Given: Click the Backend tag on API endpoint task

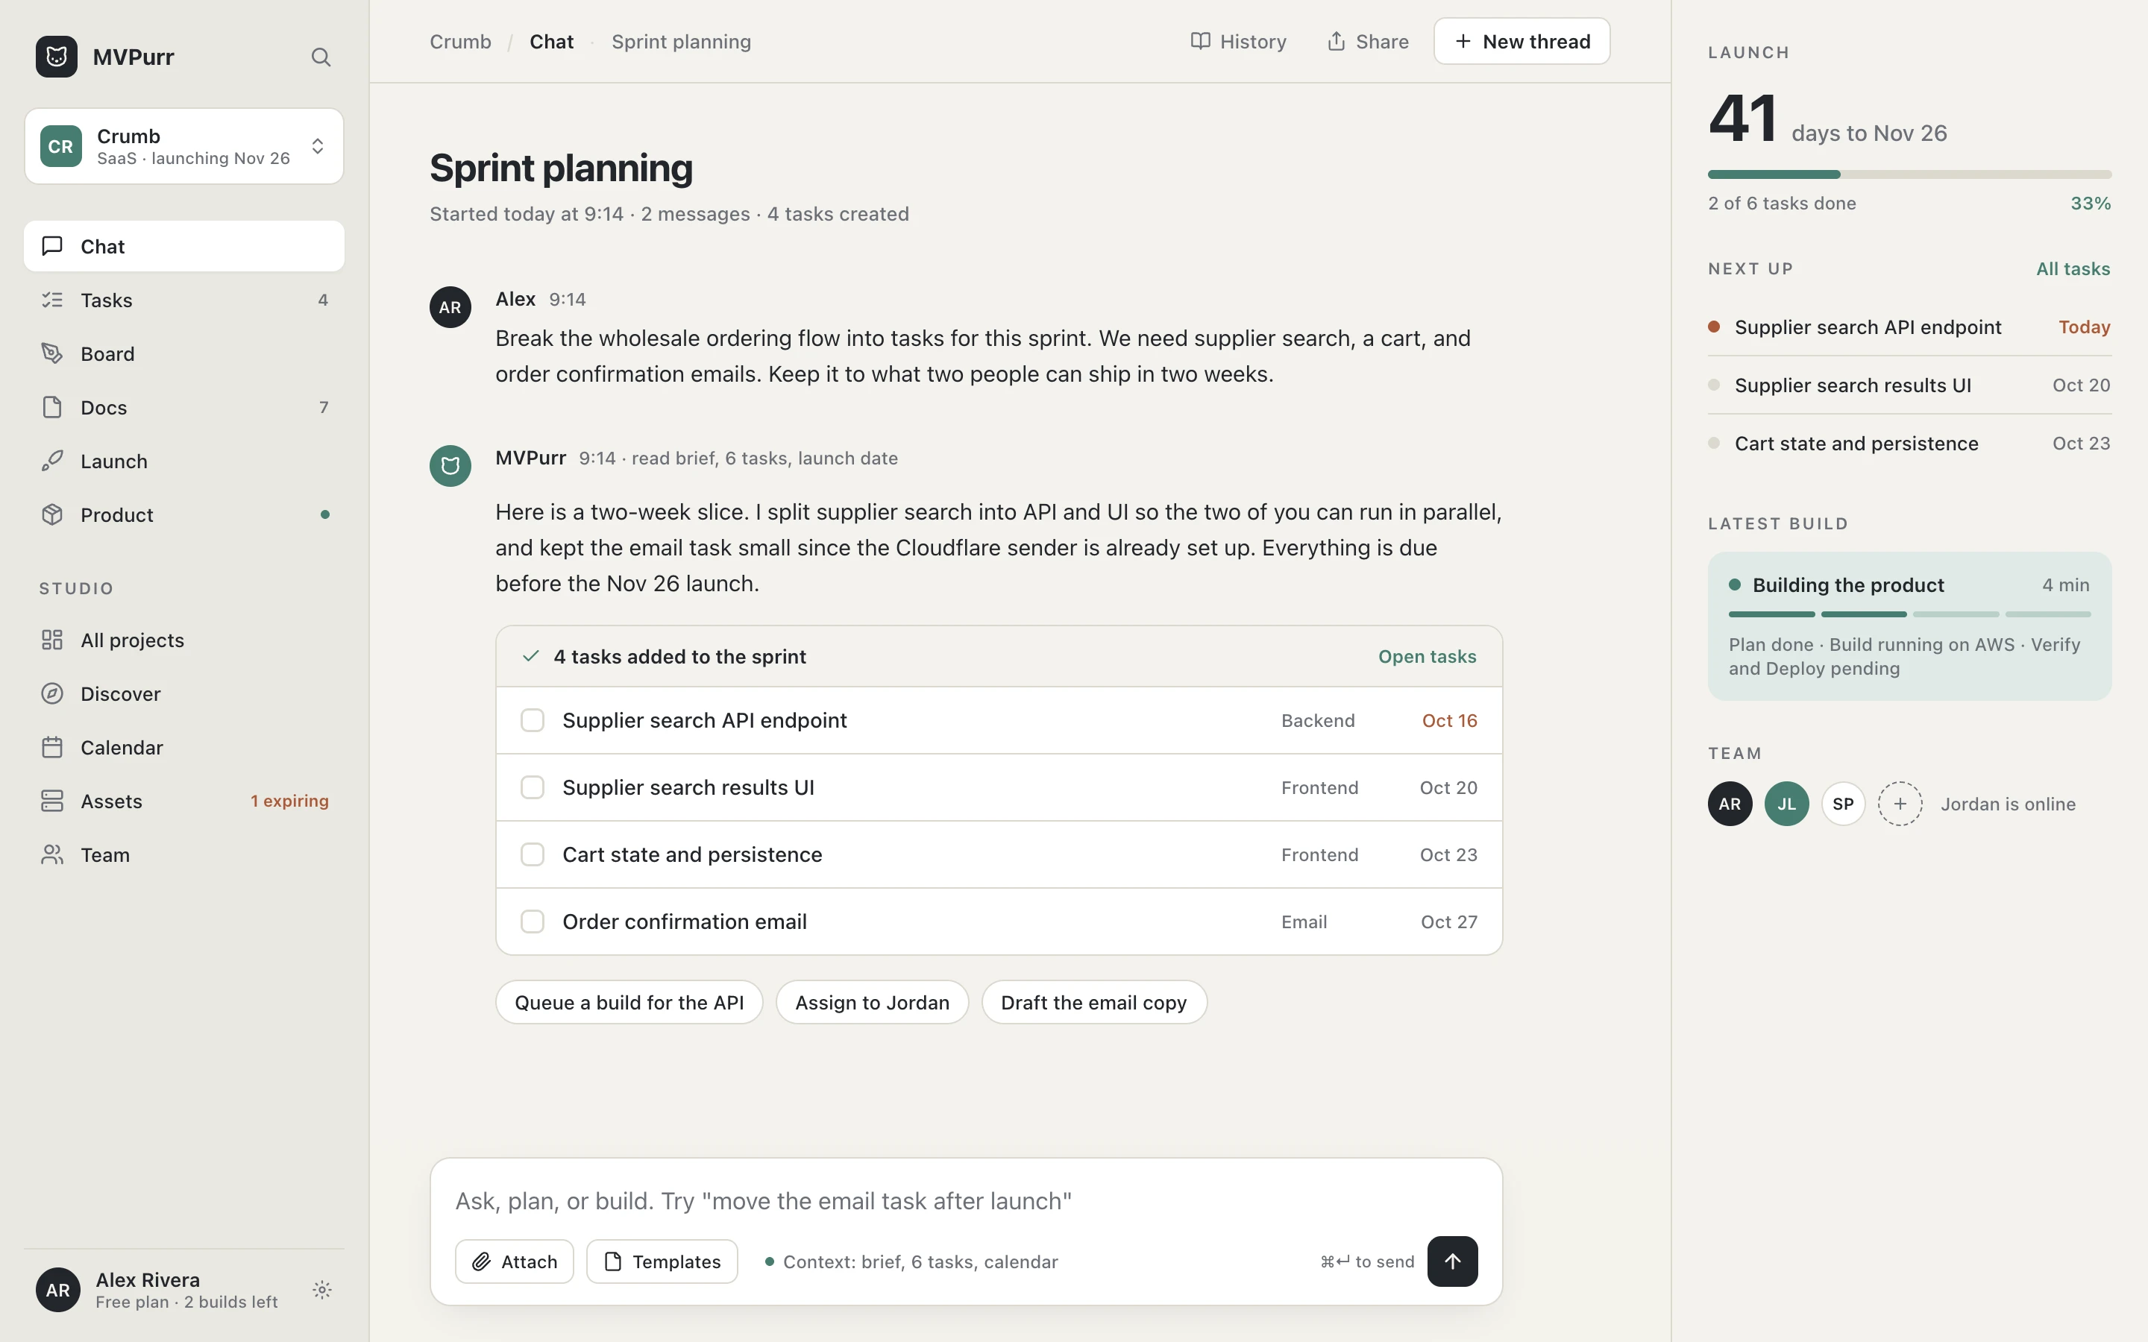Looking at the screenshot, I should [1317, 721].
